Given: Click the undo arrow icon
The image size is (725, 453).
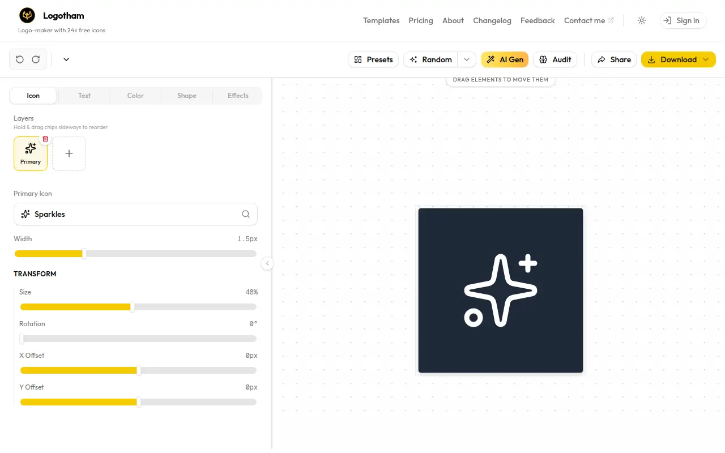Looking at the screenshot, I should (20, 59).
